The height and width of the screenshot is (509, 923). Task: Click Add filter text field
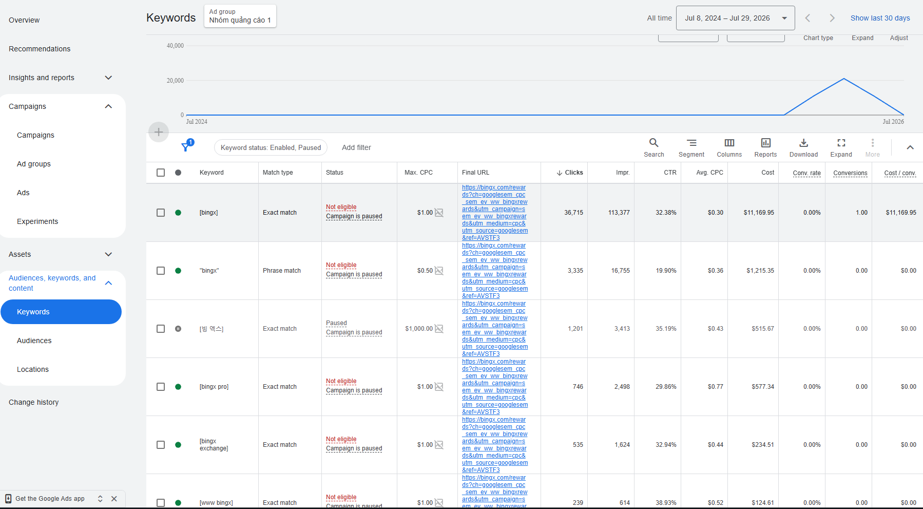(356, 147)
